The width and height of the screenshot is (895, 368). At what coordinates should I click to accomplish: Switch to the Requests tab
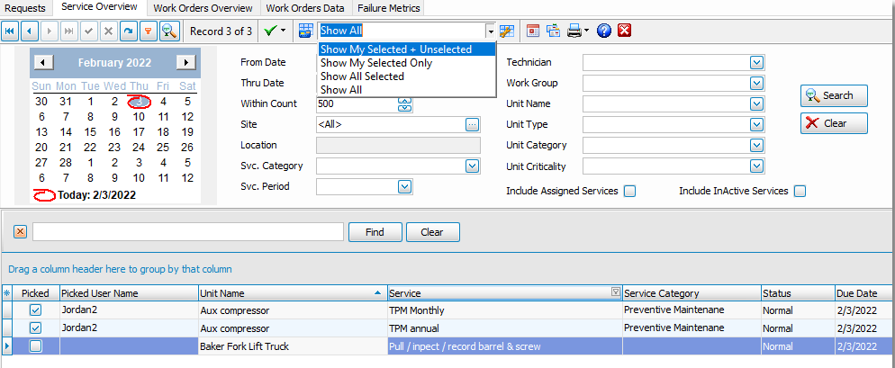(25, 8)
